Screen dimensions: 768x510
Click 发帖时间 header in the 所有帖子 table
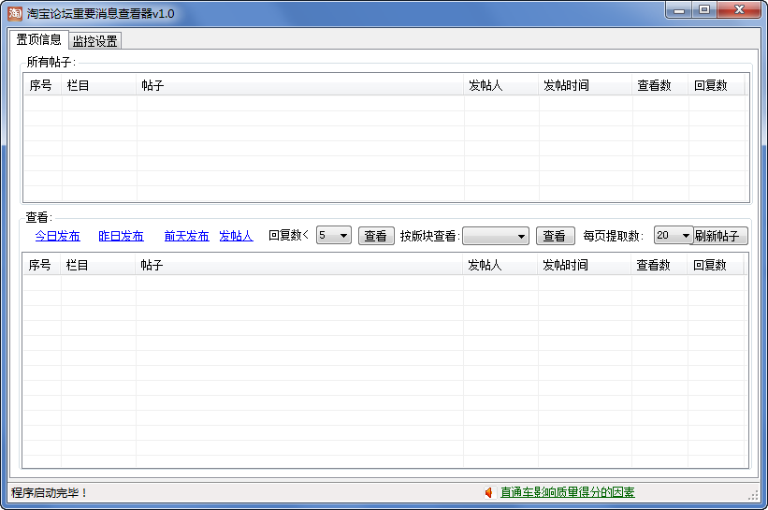click(586, 85)
